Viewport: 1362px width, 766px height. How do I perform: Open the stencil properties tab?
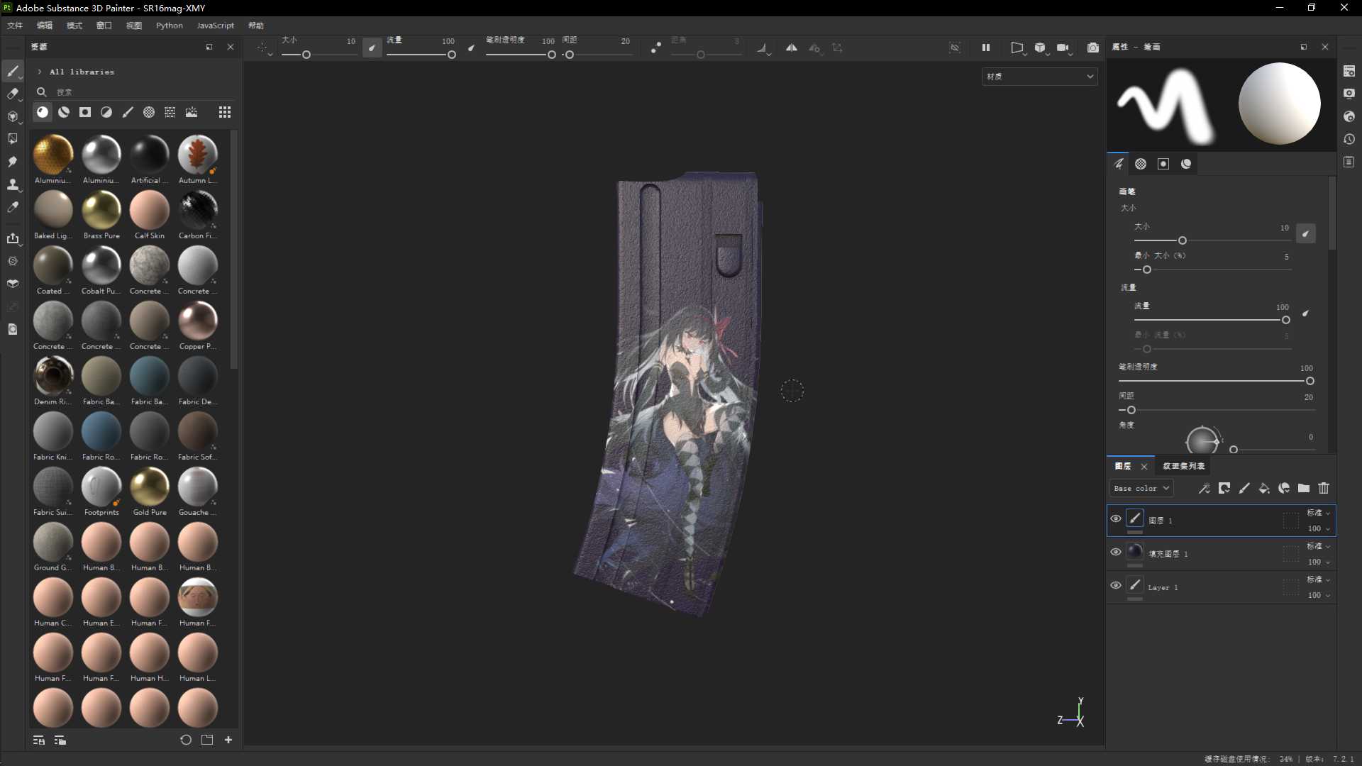click(x=1163, y=164)
